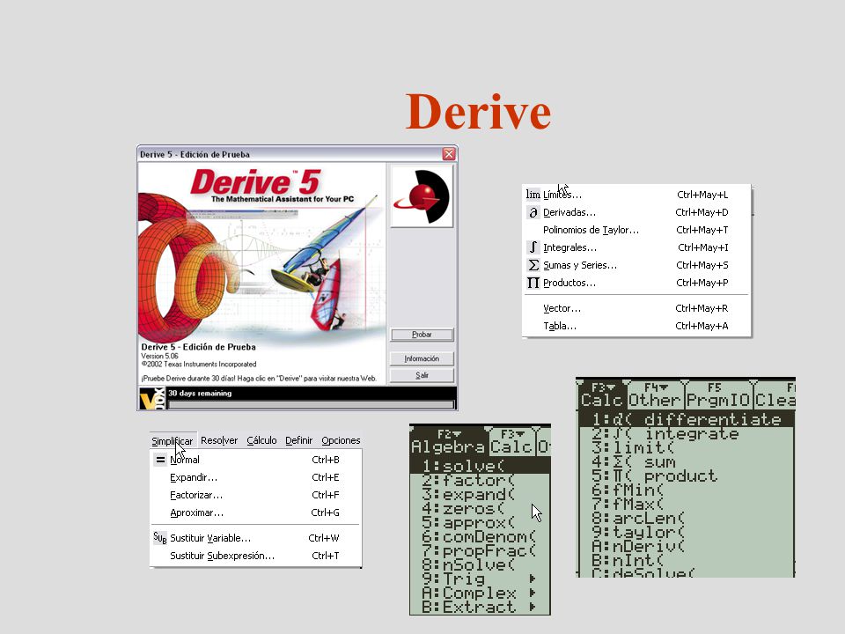This screenshot has height=634, width=845.
Task: Click the pi product icon beside Productos
Action: (x=533, y=283)
